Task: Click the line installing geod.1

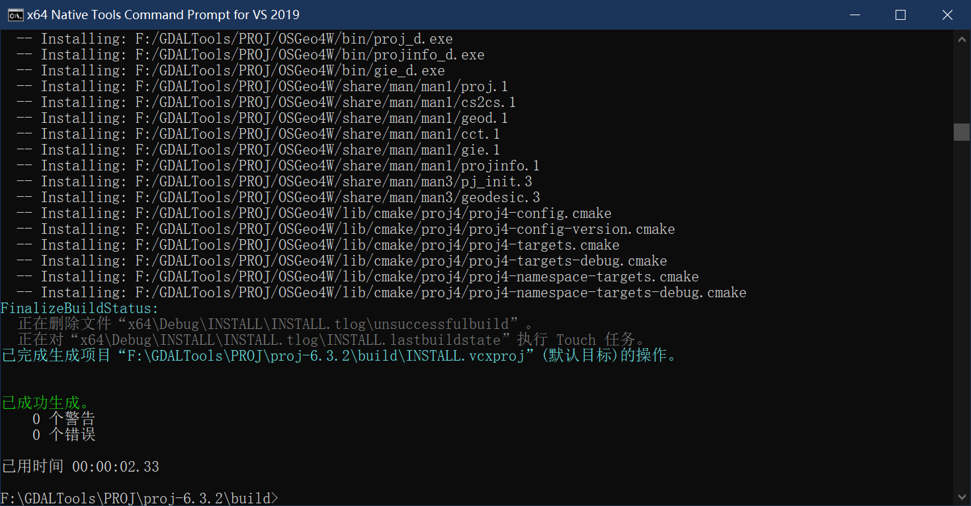Action: pos(263,118)
